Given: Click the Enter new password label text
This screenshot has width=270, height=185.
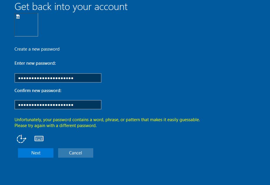Looking at the screenshot, I should [35, 63].
